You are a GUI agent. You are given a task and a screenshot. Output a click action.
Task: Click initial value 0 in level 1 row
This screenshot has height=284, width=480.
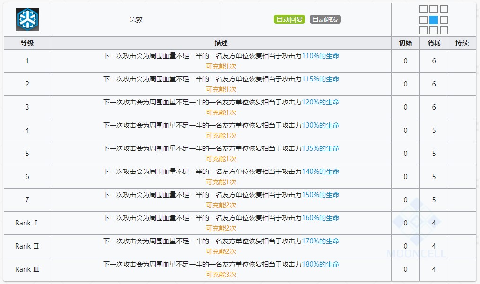405,61
